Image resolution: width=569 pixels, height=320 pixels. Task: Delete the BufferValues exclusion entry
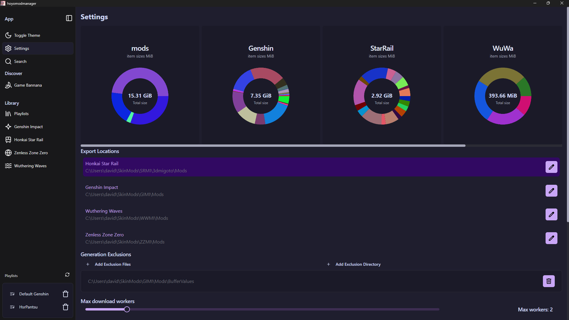[x=549, y=281]
